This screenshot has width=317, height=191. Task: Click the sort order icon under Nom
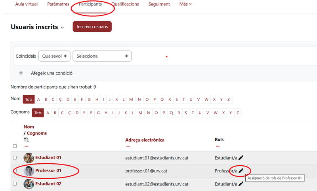[27, 139]
